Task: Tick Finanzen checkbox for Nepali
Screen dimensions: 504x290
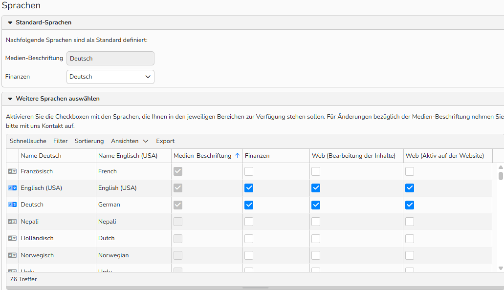Action: click(249, 222)
